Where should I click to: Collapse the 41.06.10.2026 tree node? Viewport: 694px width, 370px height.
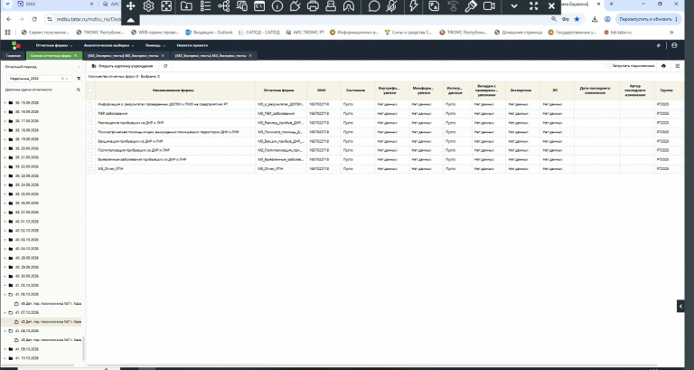coord(5,294)
